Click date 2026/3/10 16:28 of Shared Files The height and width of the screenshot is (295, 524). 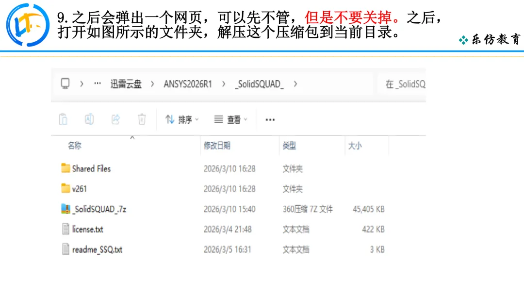pos(229,169)
